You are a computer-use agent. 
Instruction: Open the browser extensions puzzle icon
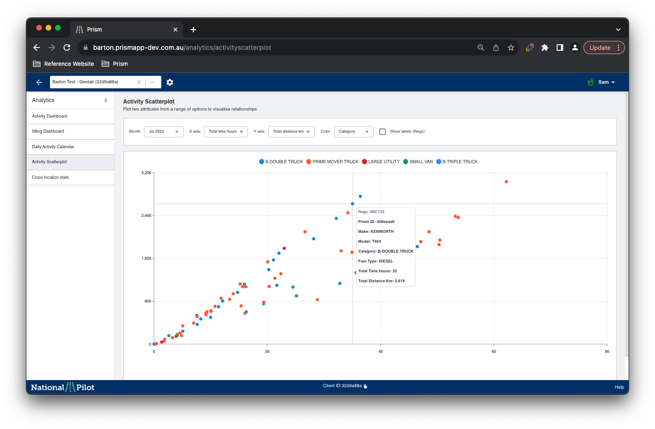(545, 48)
